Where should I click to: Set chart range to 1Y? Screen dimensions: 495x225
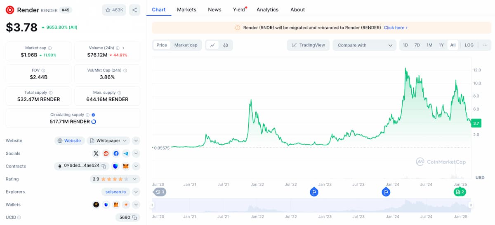(x=441, y=45)
